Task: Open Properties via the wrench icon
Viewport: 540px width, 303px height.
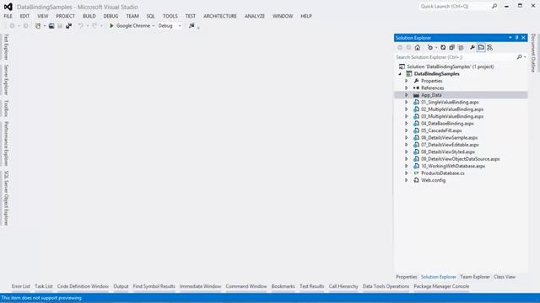Action: (x=472, y=47)
